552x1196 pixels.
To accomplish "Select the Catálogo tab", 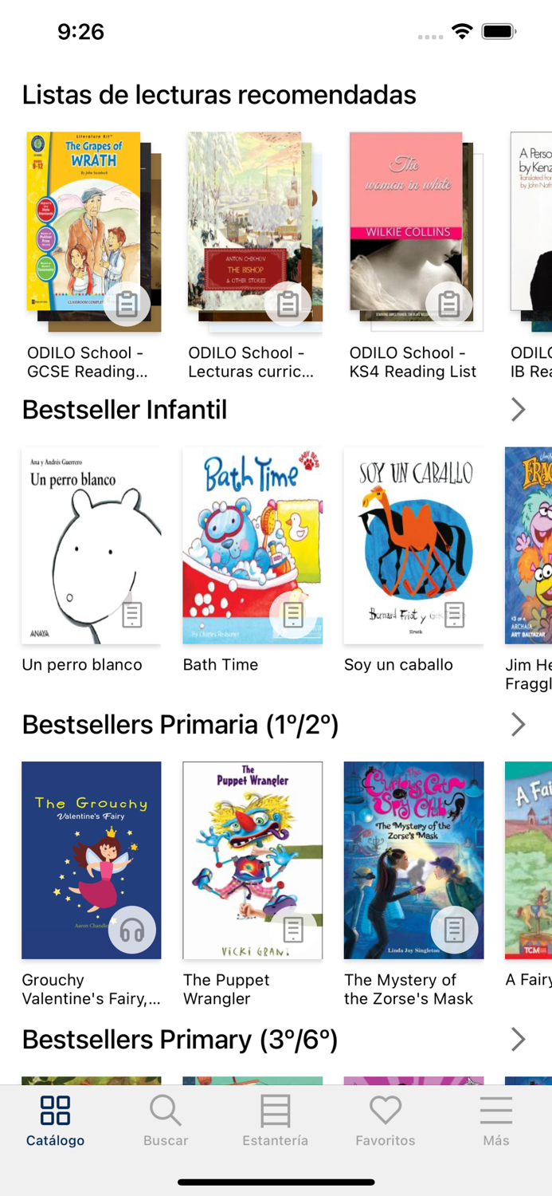I will pyautogui.click(x=56, y=1120).
